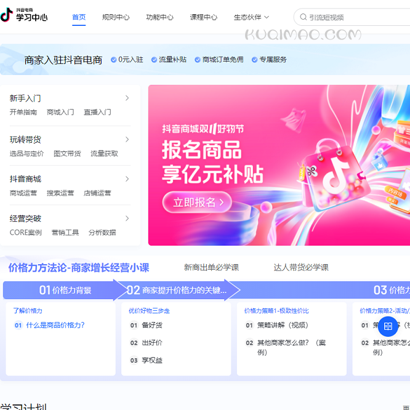Open the 流量获取 link

(104, 153)
